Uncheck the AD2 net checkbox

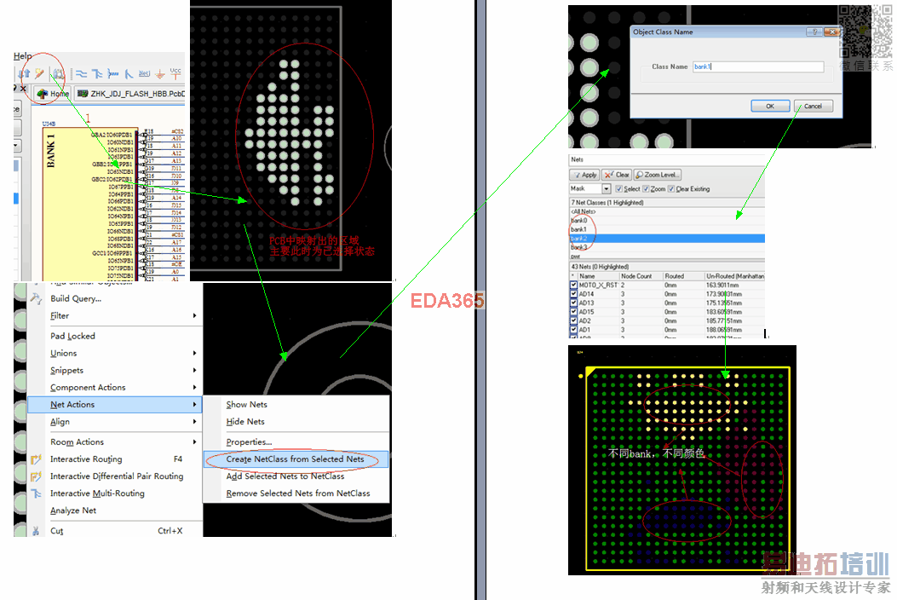(x=574, y=320)
